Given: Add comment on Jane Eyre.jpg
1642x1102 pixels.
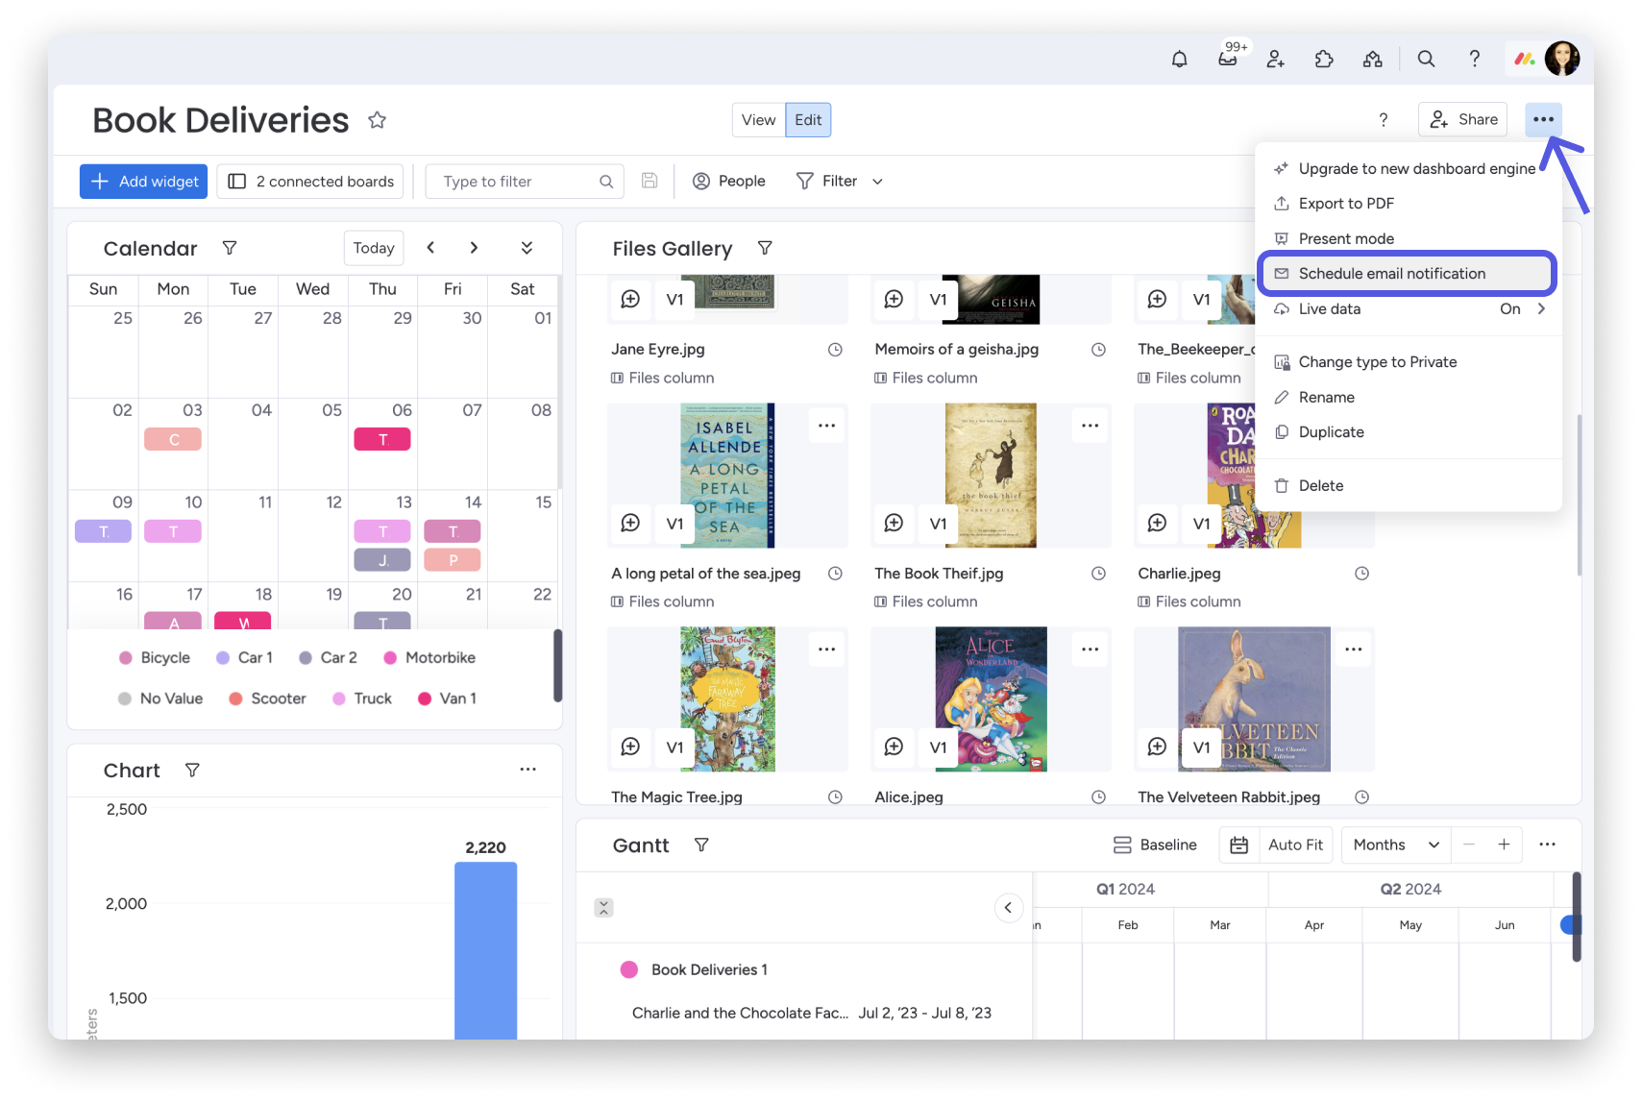Looking at the screenshot, I should click(630, 299).
